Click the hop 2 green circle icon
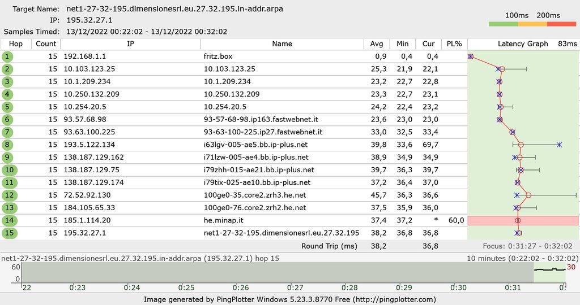The image size is (580, 305). pyautogui.click(x=7, y=69)
